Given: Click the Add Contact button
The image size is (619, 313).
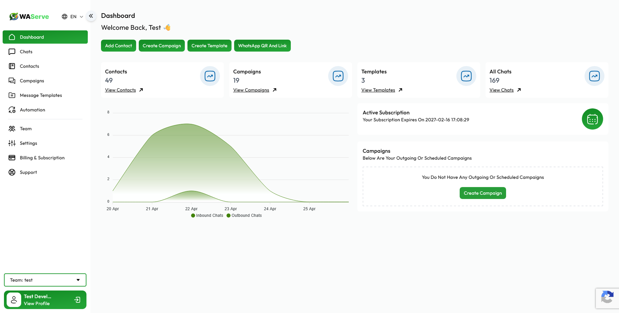Looking at the screenshot, I should [x=119, y=46].
